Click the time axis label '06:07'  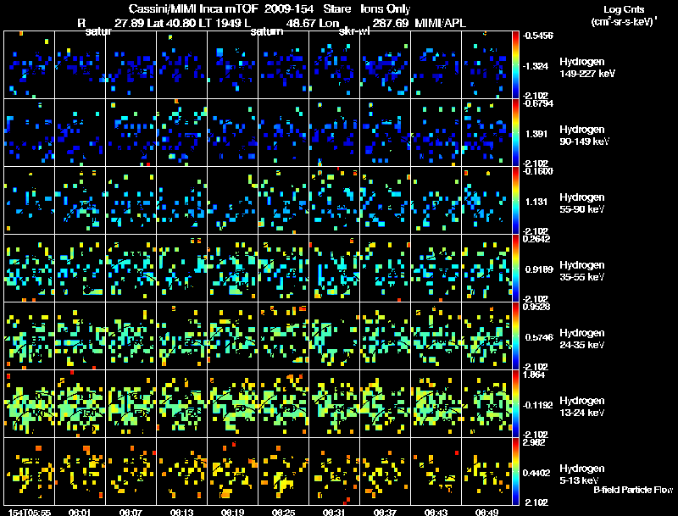[131, 512]
